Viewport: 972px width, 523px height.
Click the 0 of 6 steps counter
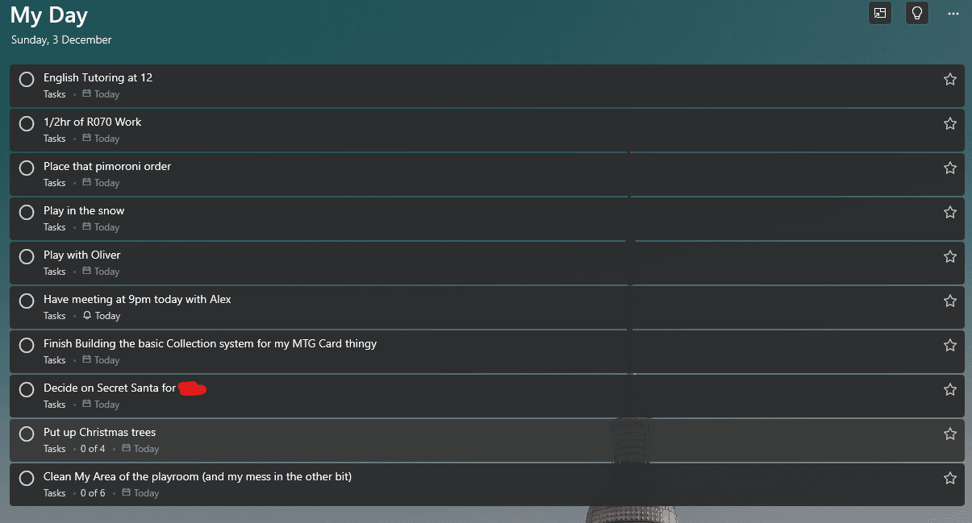pos(93,493)
